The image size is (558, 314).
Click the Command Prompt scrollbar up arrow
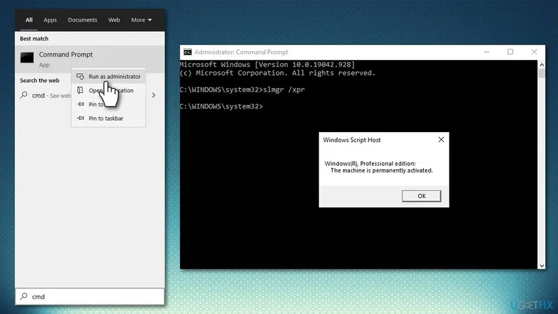pos(542,65)
